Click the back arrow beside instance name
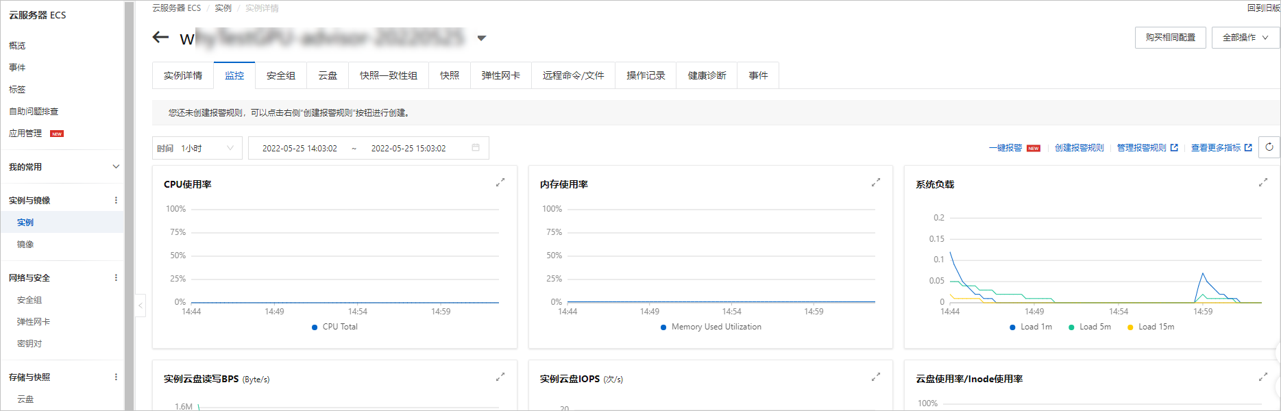This screenshot has width=1281, height=411. pyautogui.click(x=160, y=37)
